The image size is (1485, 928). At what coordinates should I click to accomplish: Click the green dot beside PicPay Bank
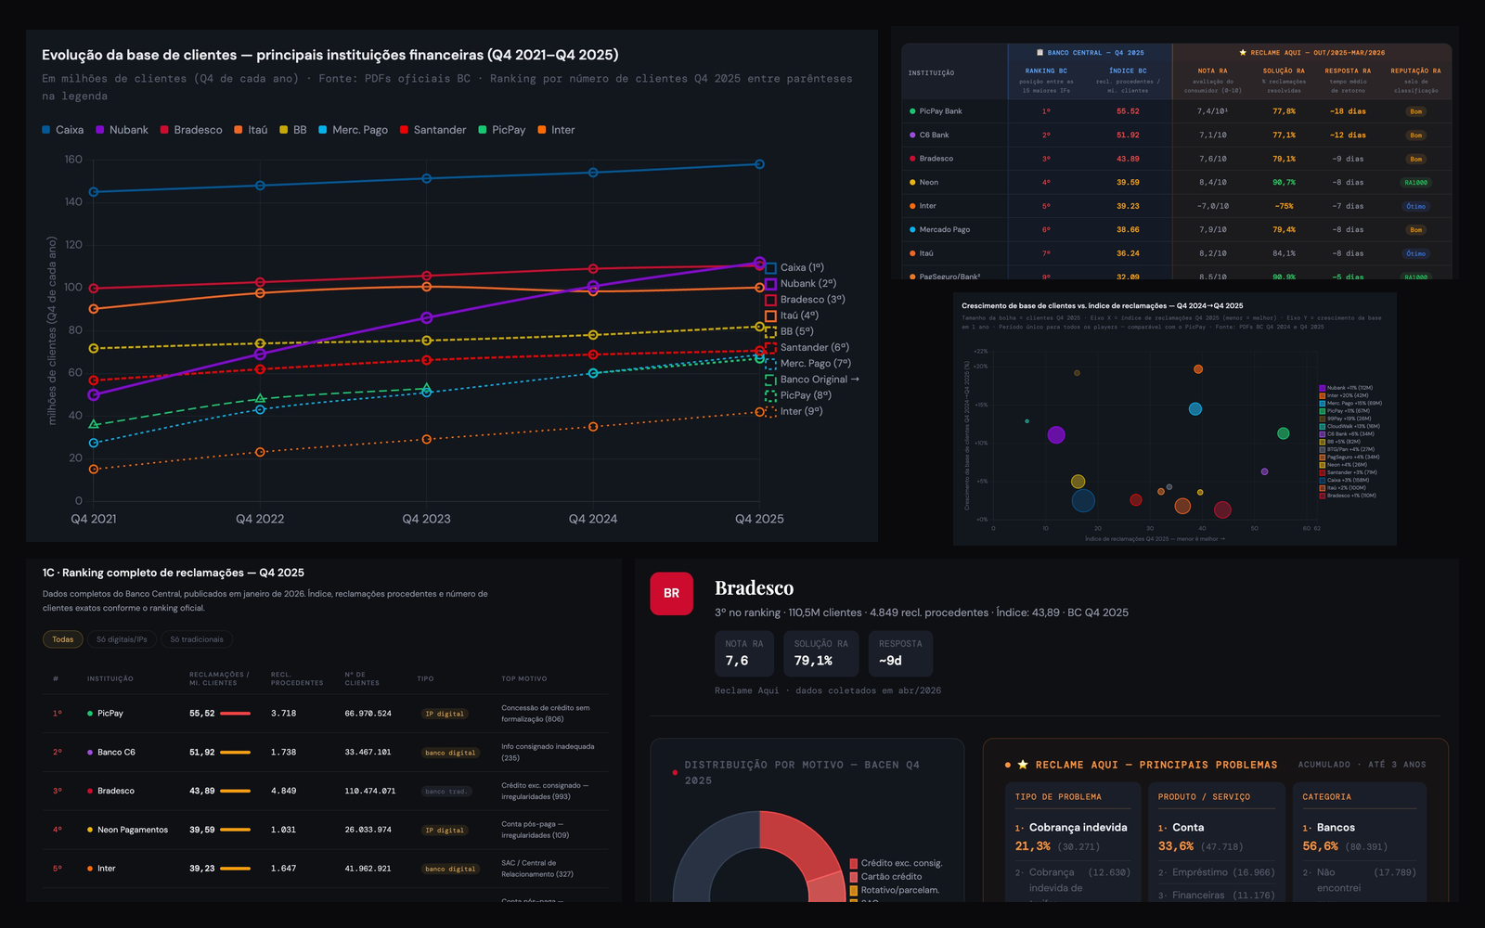[x=912, y=111]
